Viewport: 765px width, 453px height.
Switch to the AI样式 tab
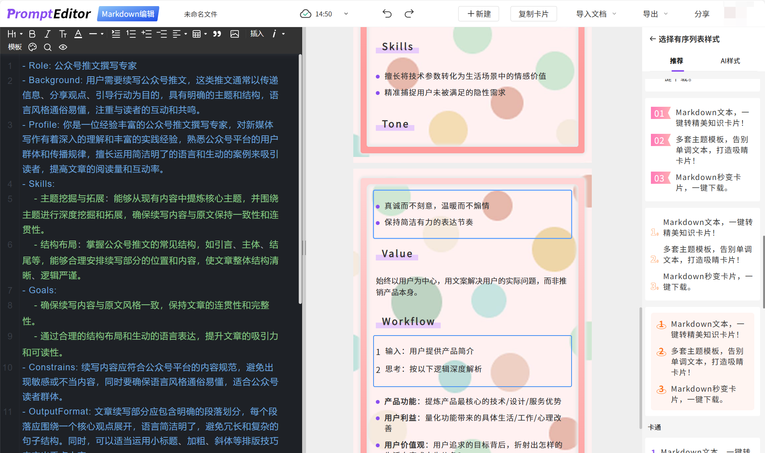point(730,61)
